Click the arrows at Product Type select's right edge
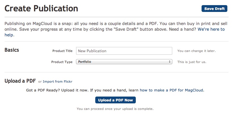The height and width of the screenshot is (117, 237). [x=170, y=62]
